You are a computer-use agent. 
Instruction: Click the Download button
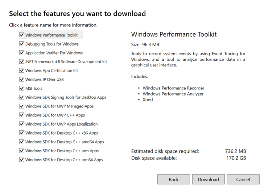point(209,179)
